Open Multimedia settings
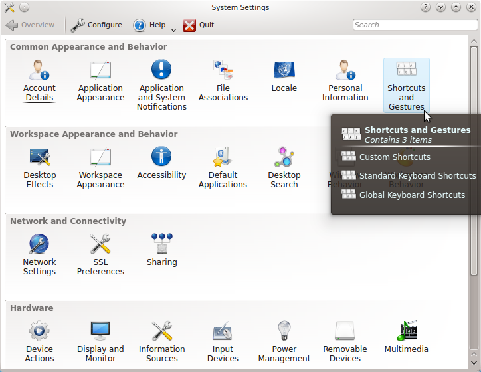The width and height of the screenshot is (481, 372). (406, 331)
